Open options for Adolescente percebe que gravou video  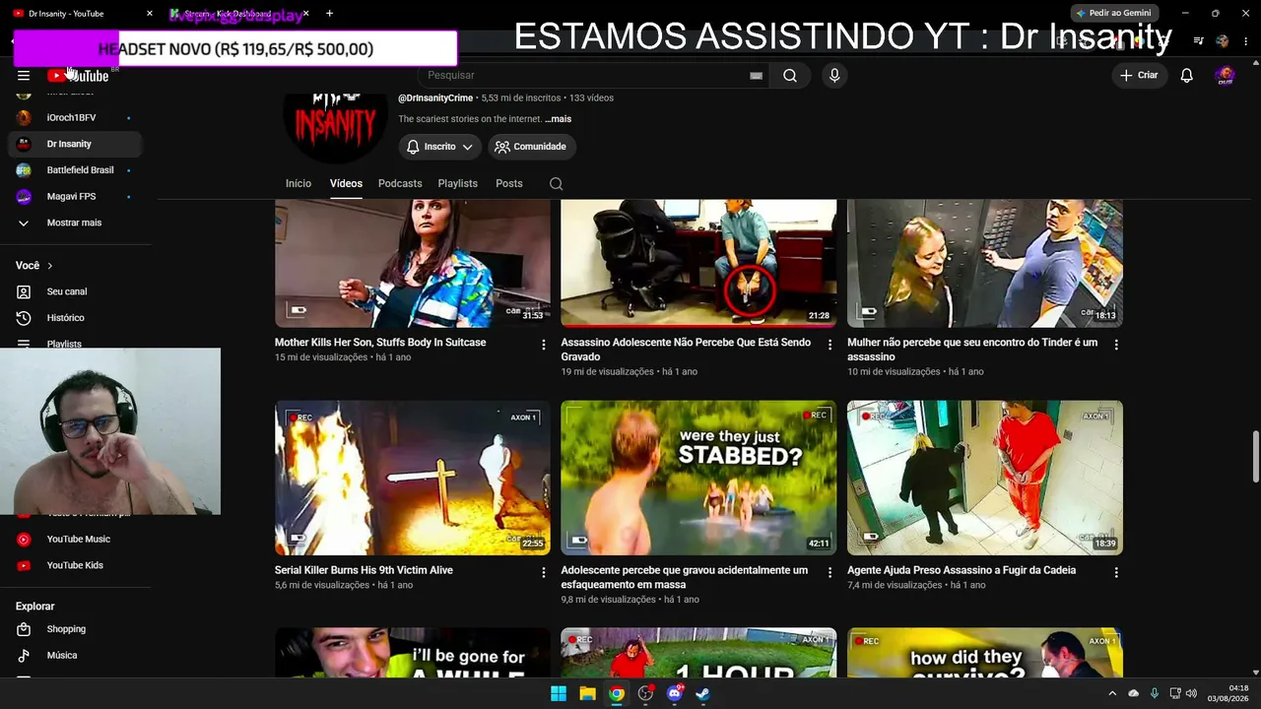(830, 572)
